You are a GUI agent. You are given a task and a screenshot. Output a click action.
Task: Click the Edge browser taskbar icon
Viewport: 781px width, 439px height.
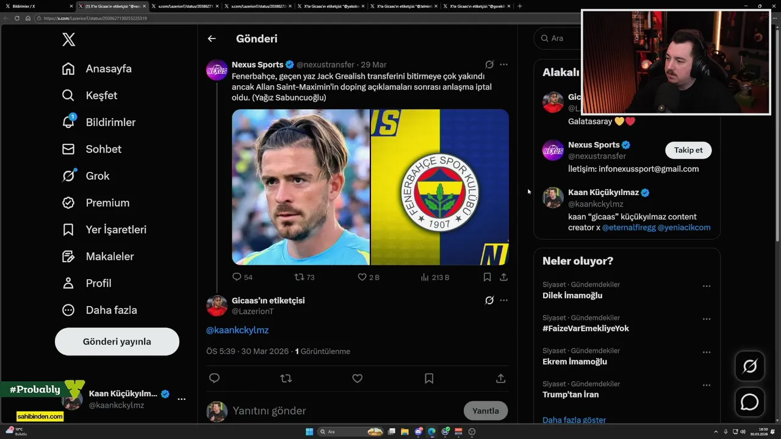point(432,432)
